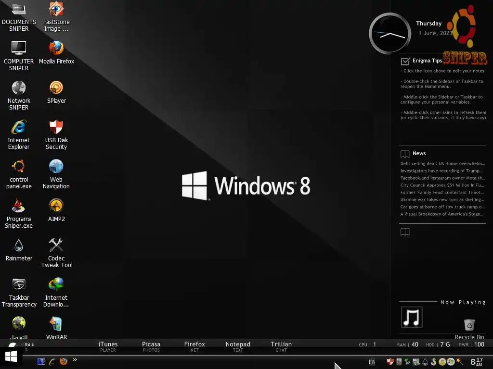
Task: Open control panel.exe shortcut
Action: pyautogui.click(x=19, y=174)
